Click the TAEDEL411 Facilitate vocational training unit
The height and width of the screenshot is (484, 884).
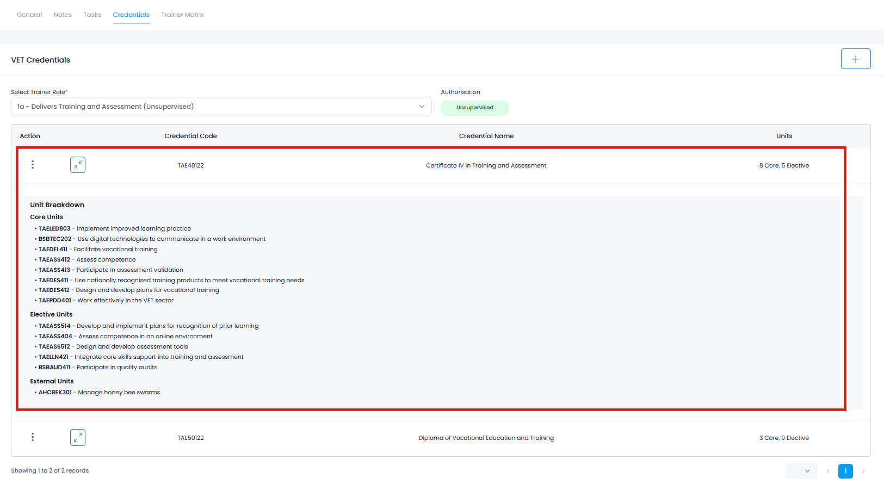pos(98,249)
